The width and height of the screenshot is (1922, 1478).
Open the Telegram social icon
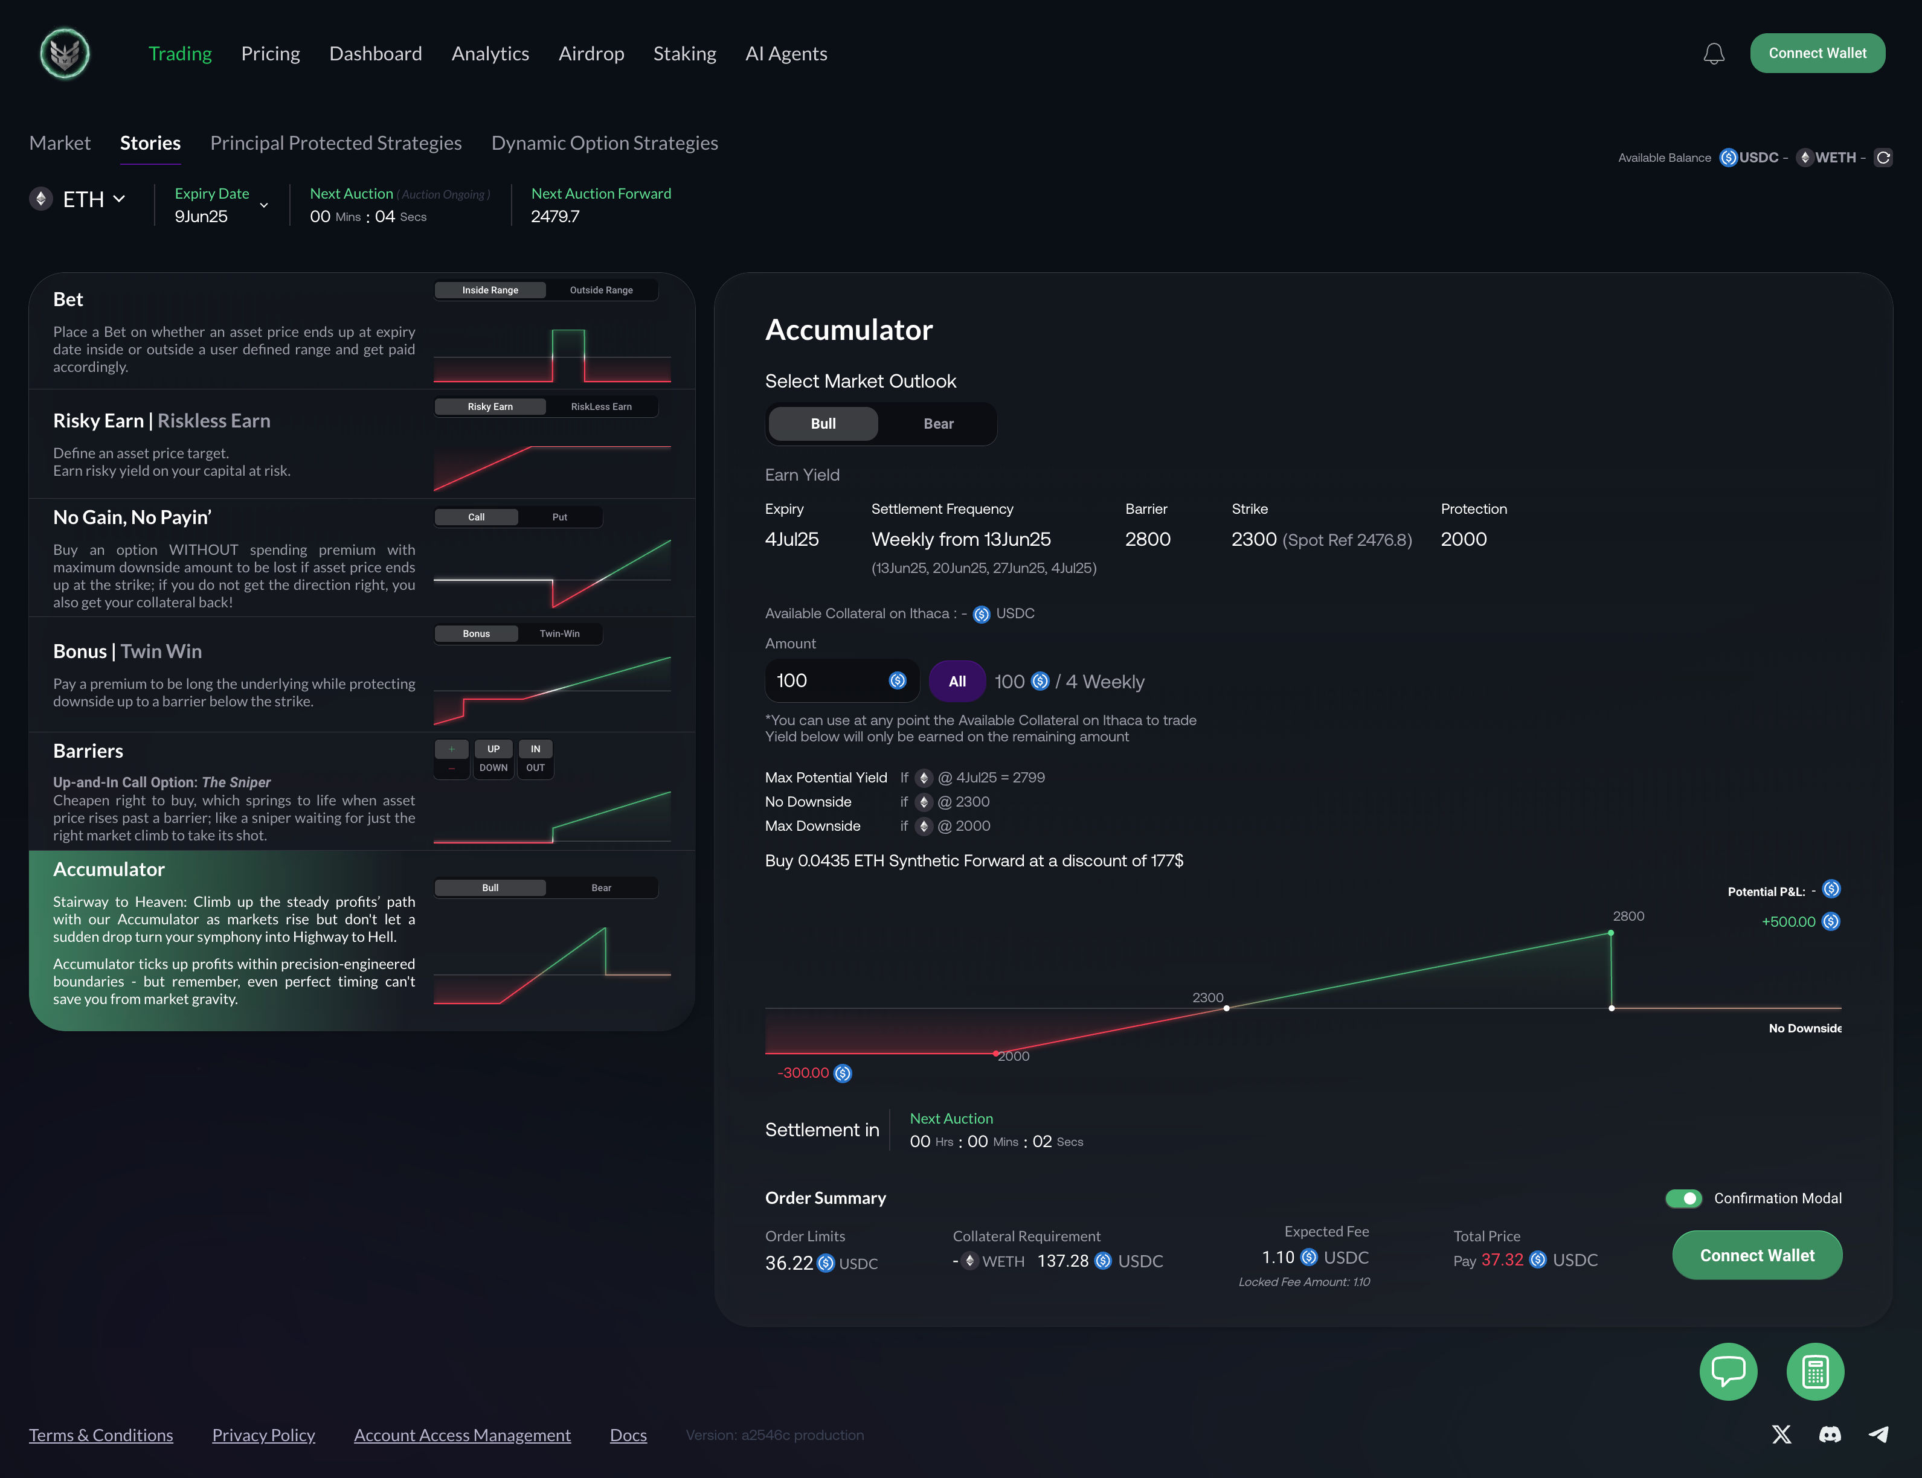coord(1878,1434)
